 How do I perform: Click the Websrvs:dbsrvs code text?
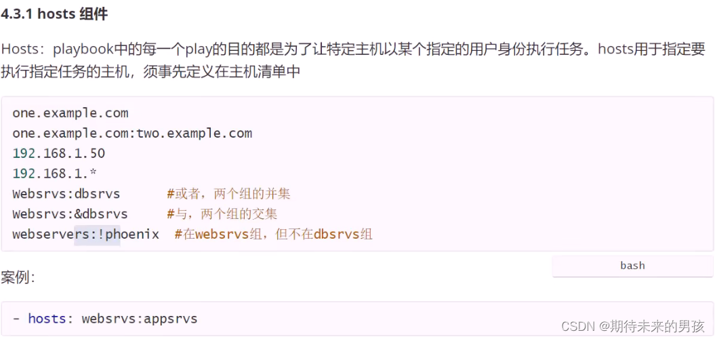pos(66,194)
